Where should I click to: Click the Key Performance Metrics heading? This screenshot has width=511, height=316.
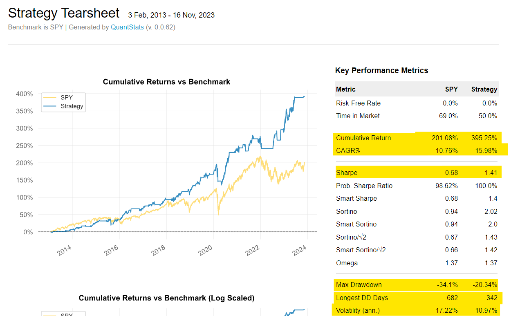[x=381, y=70]
